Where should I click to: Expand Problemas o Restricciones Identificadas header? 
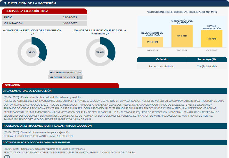(114, 126)
